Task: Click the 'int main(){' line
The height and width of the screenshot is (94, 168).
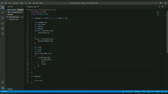Action: 36,77
